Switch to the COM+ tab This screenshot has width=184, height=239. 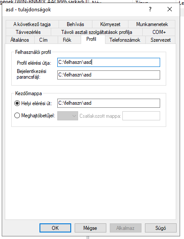pos(159,32)
